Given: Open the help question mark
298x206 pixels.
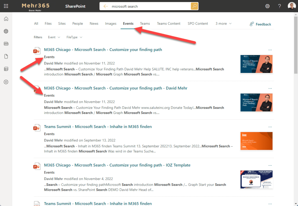Looking at the screenshot, I should coord(279,6).
